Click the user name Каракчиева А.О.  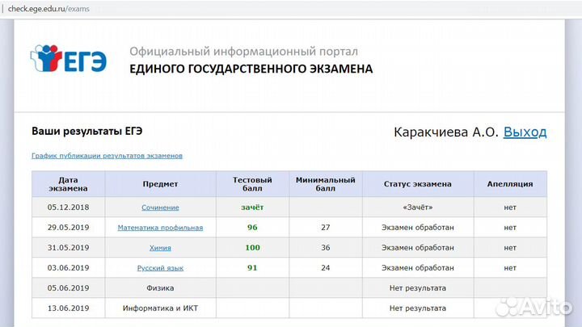pos(445,132)
